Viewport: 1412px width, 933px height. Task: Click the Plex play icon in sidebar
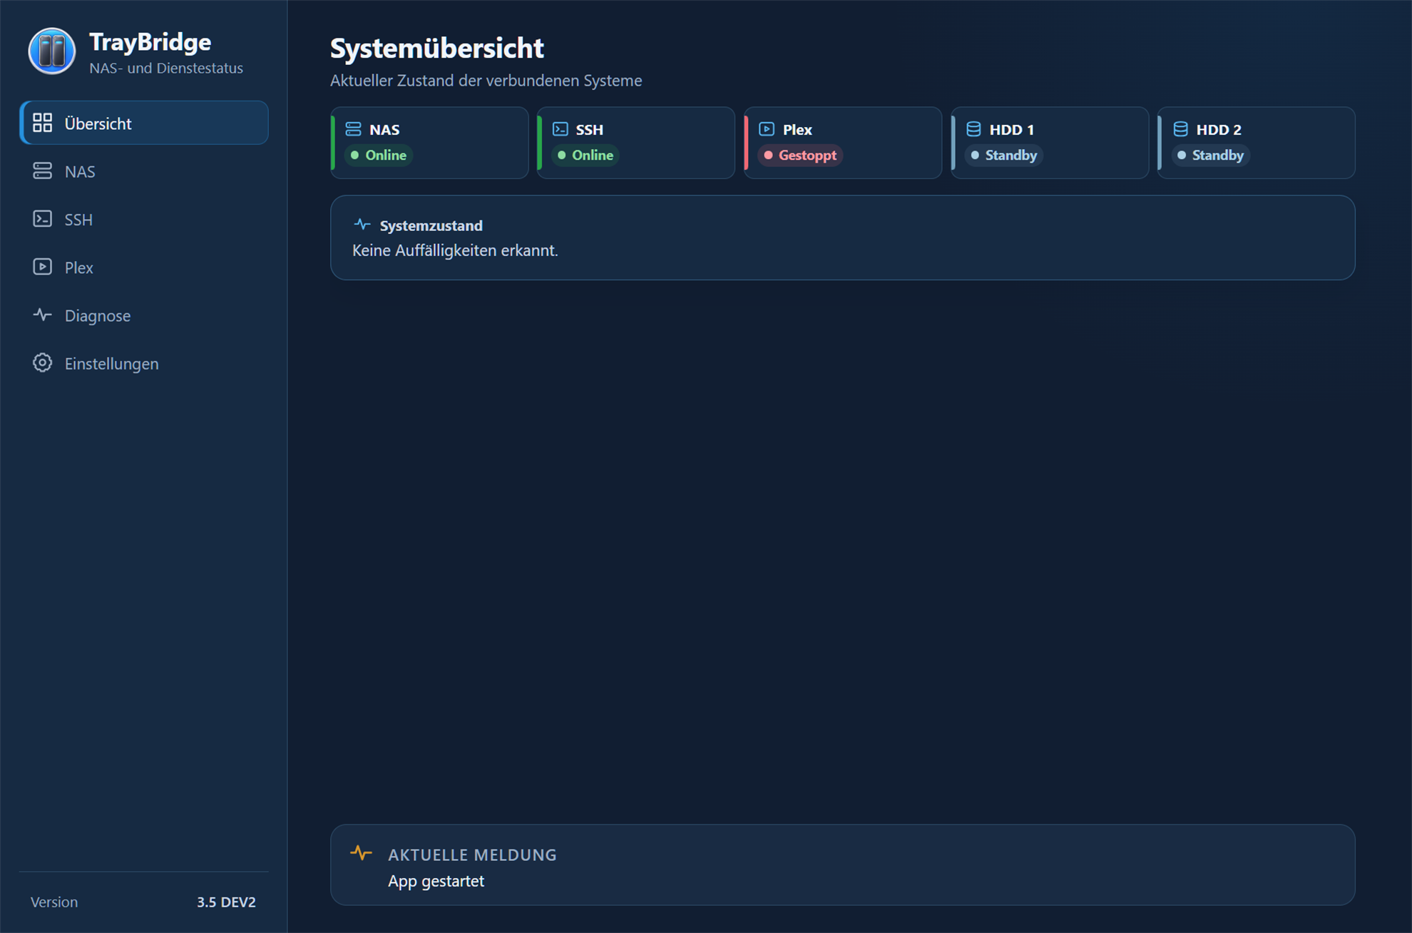[x=43, y=267]
